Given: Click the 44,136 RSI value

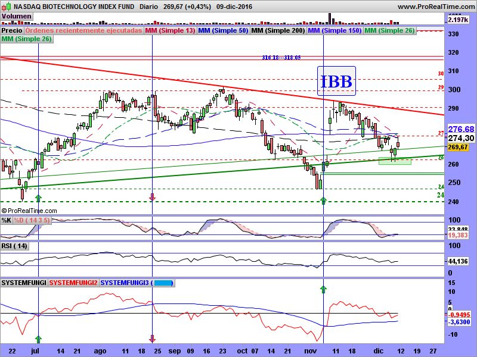Looking at the screenshot, I should pyautogui.click(x=458, y=261).
